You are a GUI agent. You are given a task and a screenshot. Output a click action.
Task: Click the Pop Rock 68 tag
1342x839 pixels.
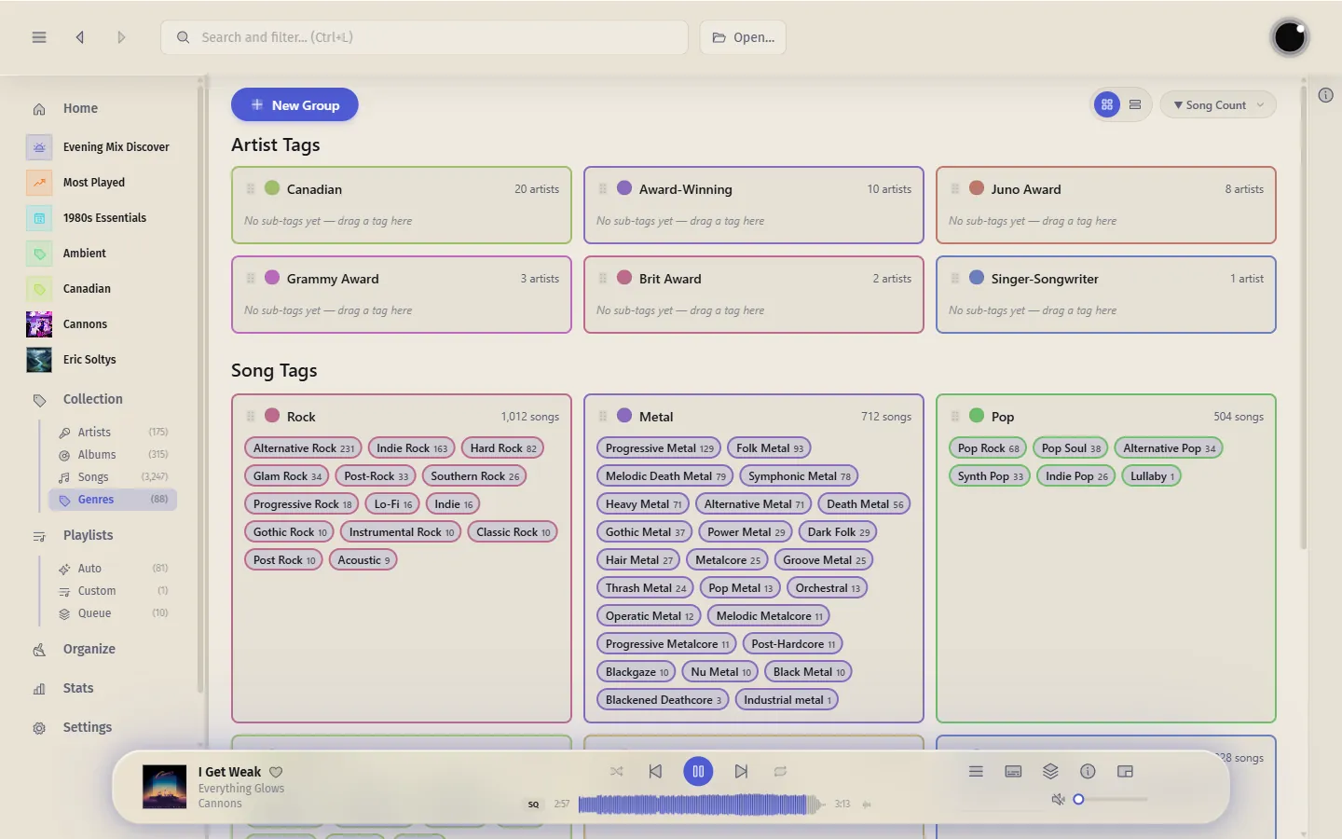click(988, 448)
